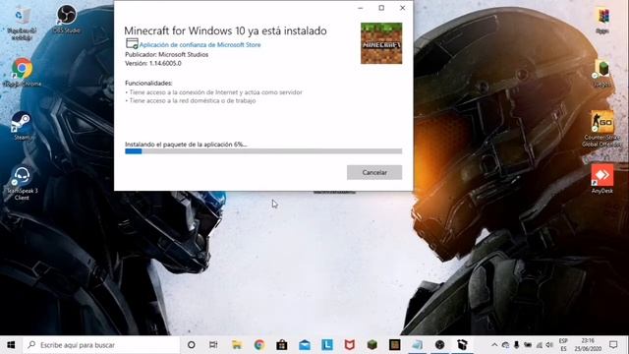Image resolution: width=629 pixels, height=354 pixels.
Task: Open the Google Chrome desktop shortcut
Action: click(22, 72)
